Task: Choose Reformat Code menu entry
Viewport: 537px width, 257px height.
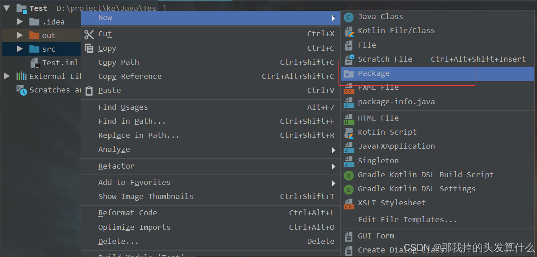Action: pos(211,213)
